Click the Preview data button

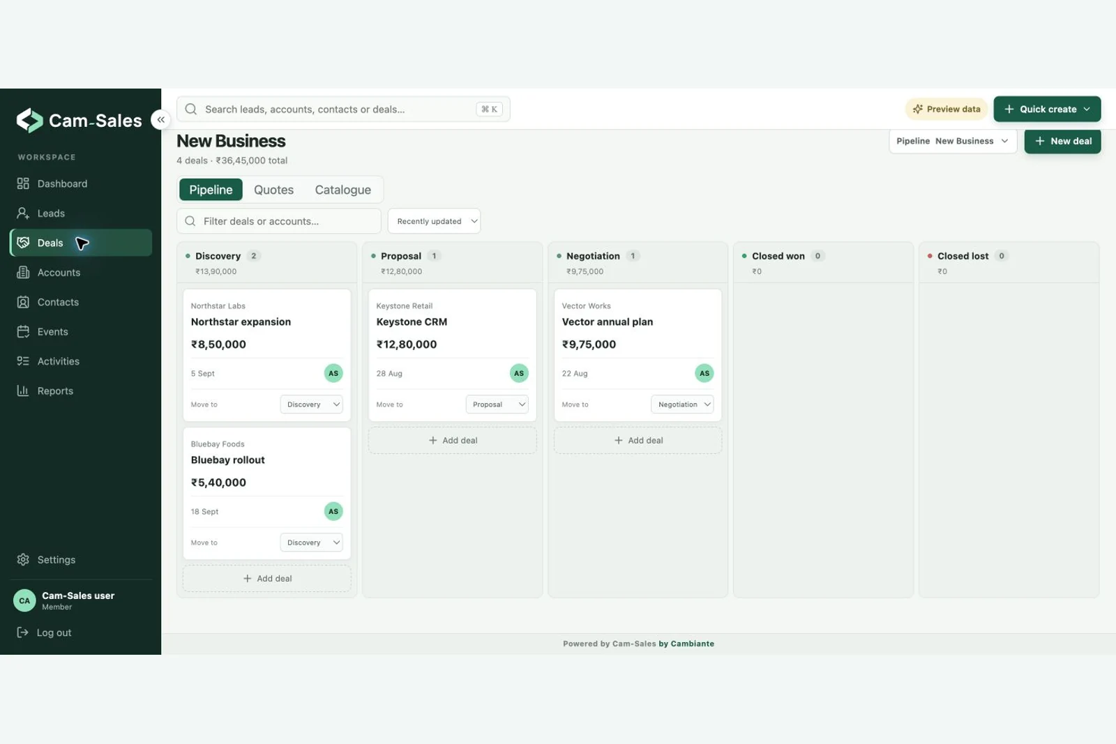coord(947,109)
